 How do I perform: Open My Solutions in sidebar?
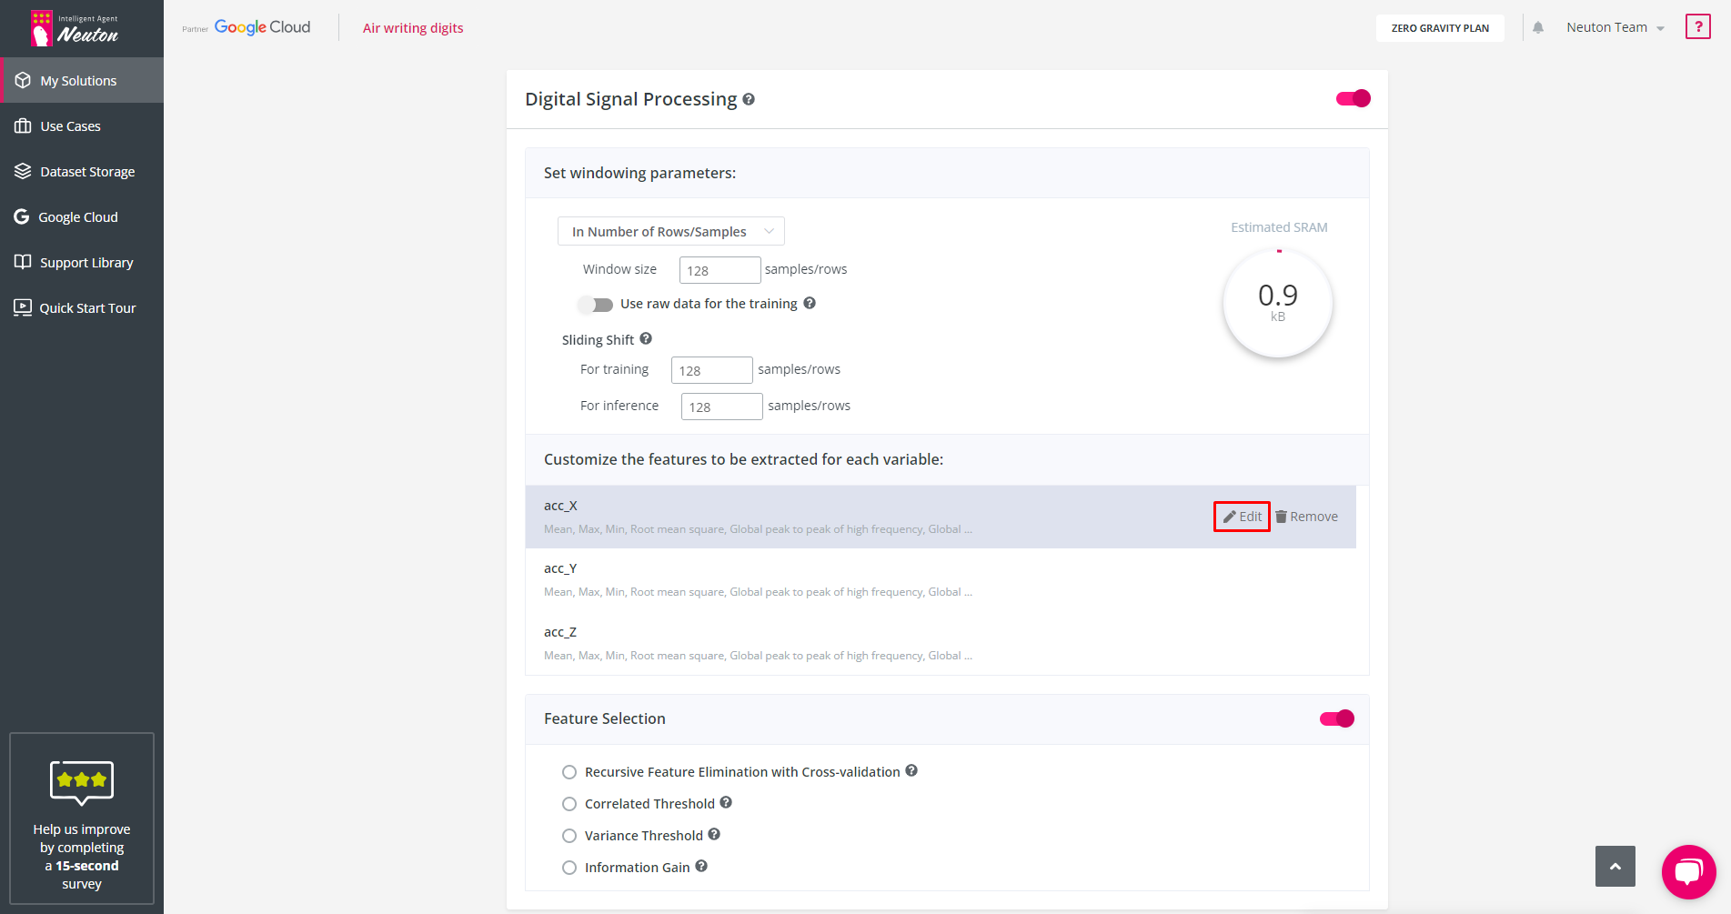click(x=82, y=80)
